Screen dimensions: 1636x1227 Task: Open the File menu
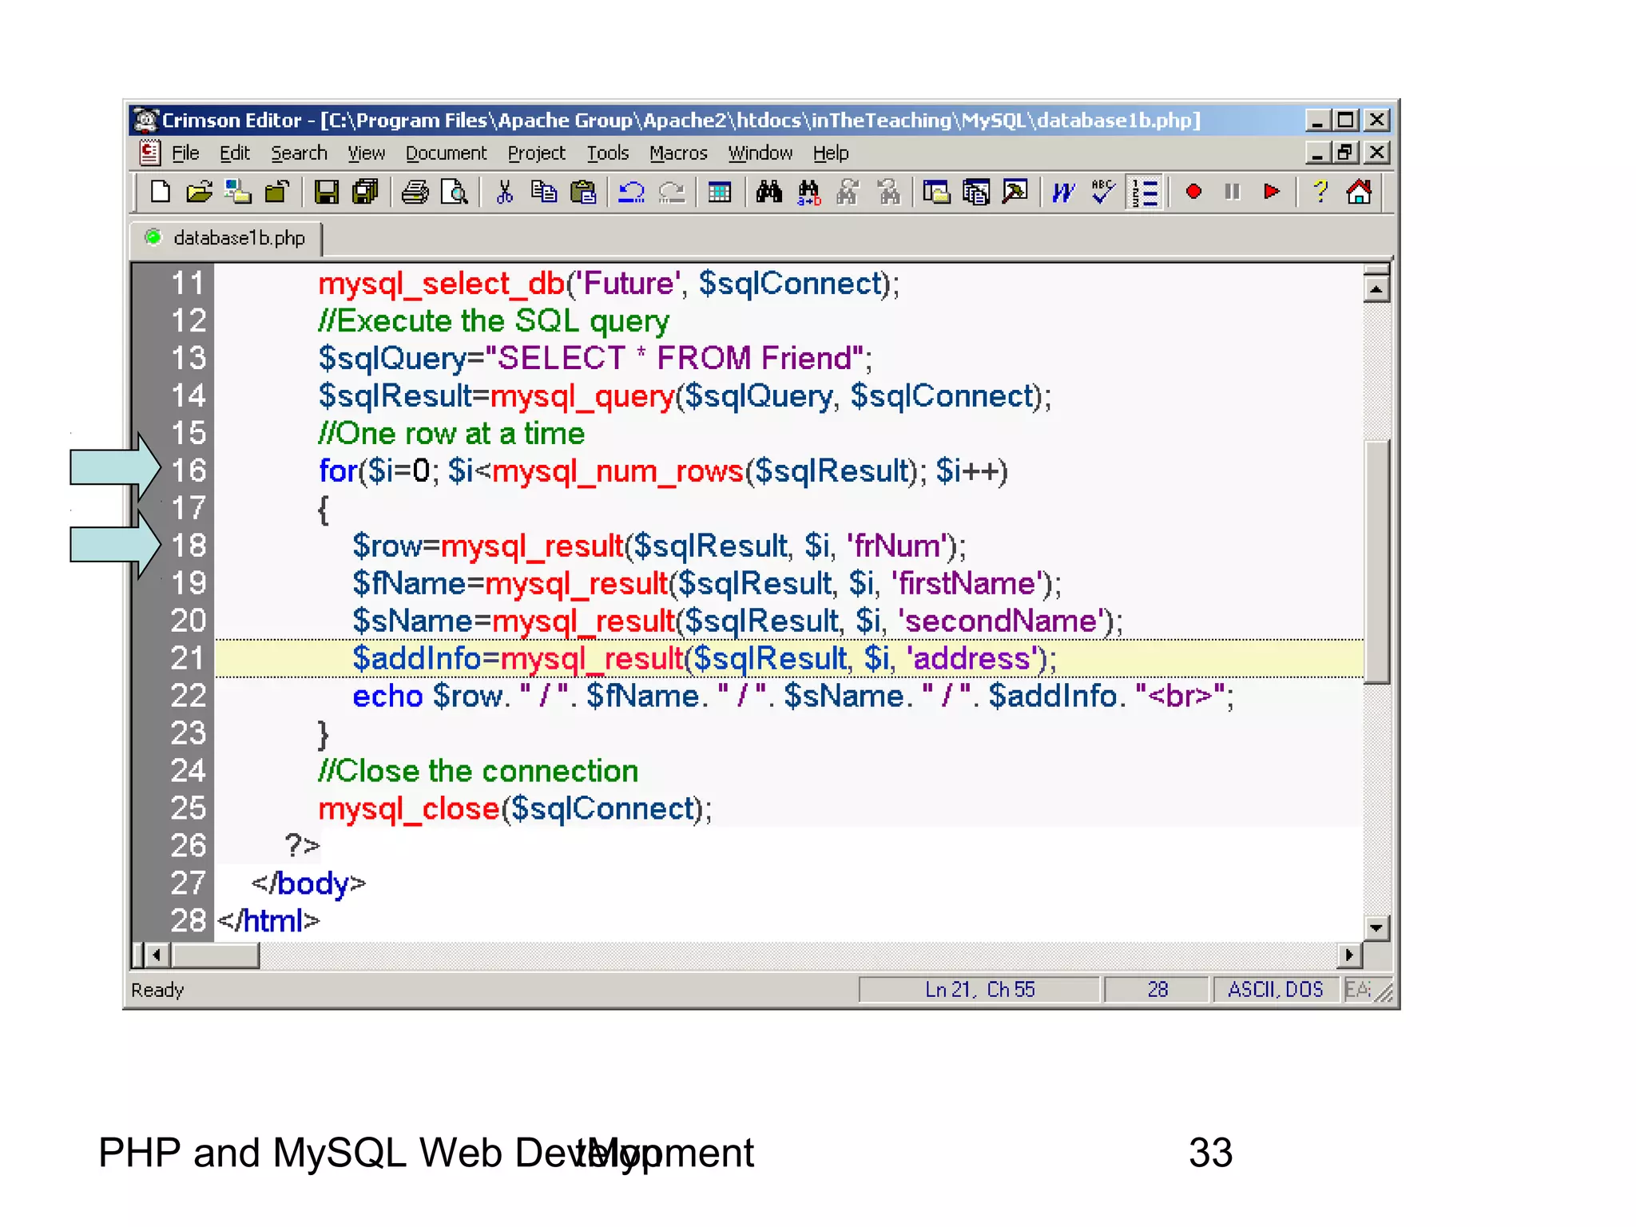coord(185,153)
